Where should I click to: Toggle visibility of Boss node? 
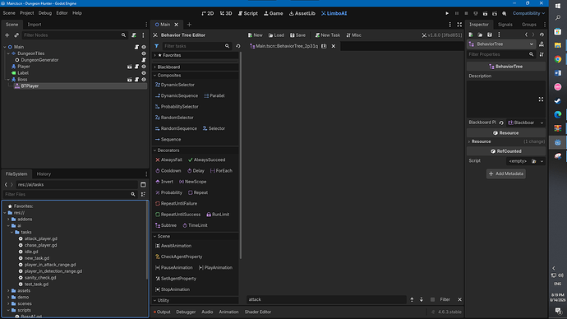tap(144, 80)
